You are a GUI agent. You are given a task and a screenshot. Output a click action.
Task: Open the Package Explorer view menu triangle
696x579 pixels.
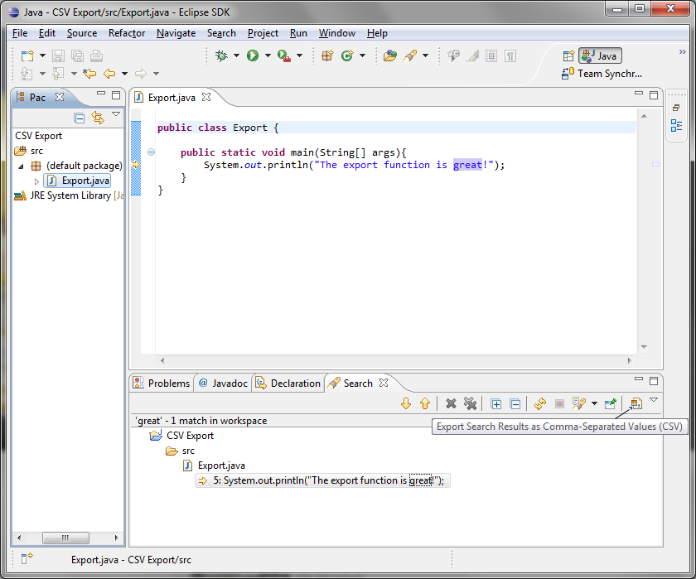pyautogui.click(x=116, y=114)
